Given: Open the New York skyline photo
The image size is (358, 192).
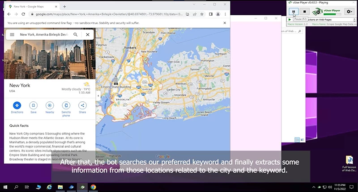Looking at the screenshot, I should coord(50,59).
